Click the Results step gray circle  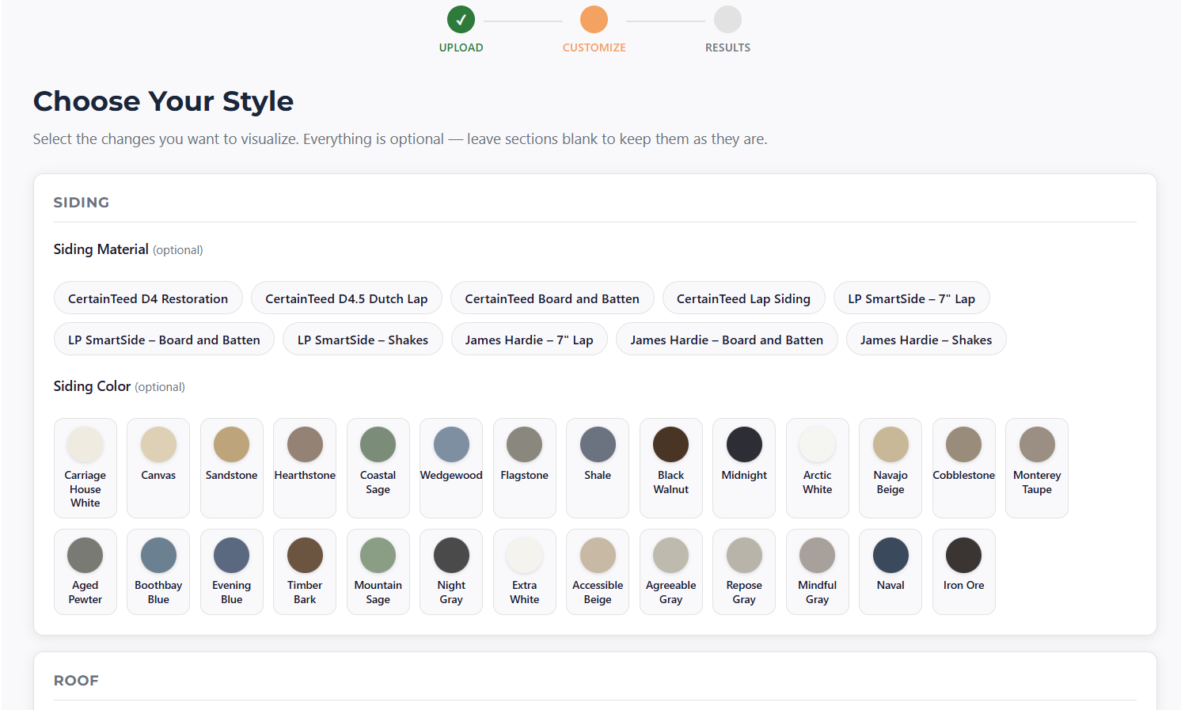727,20
